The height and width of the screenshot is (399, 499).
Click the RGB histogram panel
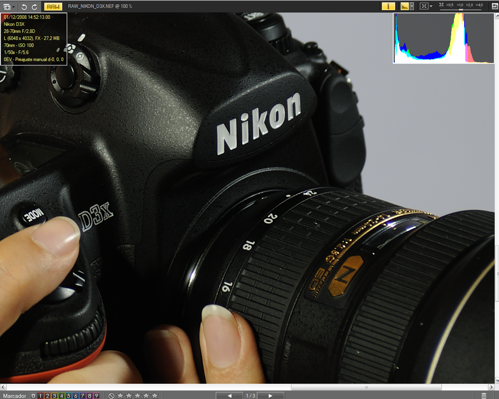[x=444, y=38]
